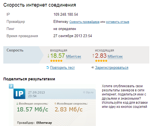Click the red upload arrow icon next to 2.83
This screenshot has width=165, height=126.
click(x=93, y=56)
